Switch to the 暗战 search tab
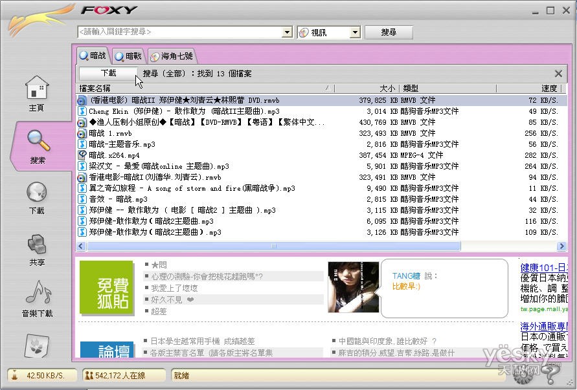This screenshot has width=577, height=390. 93,56
